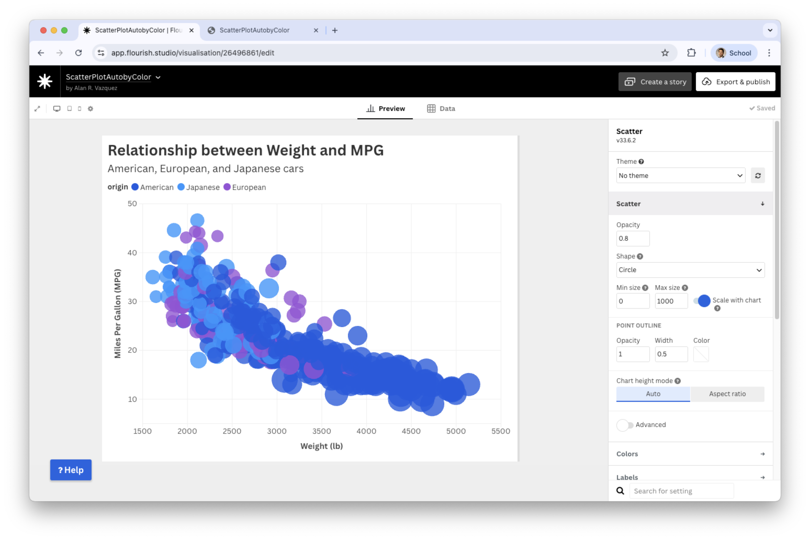Open custom preview size settings gear
Viewport: 810px width, 540px height.
[x=91, y=109]
